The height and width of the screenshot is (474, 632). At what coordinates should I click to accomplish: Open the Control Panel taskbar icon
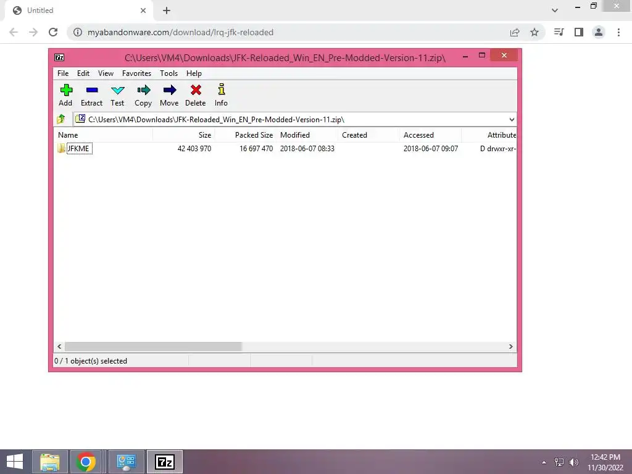pos(126,462)
